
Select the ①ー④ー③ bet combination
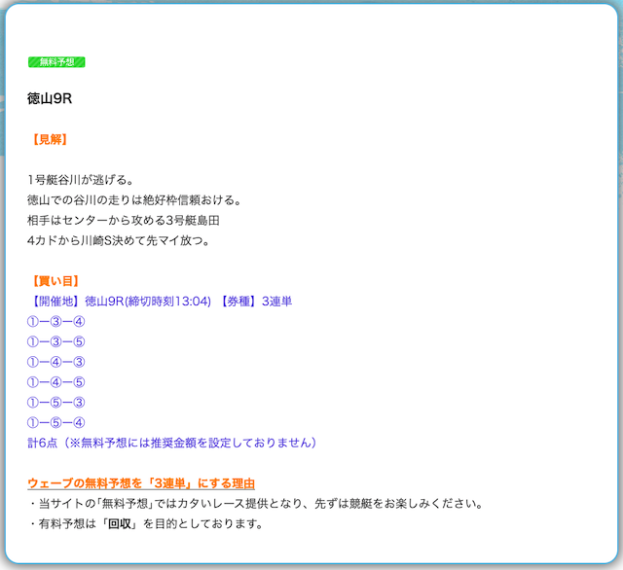click(56, 362)
